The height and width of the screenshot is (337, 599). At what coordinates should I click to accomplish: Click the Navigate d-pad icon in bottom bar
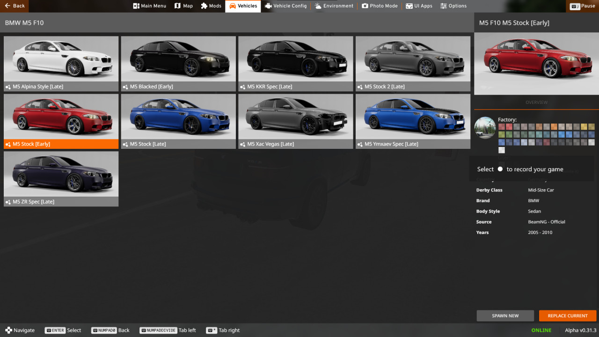click(x=8, y=330)
